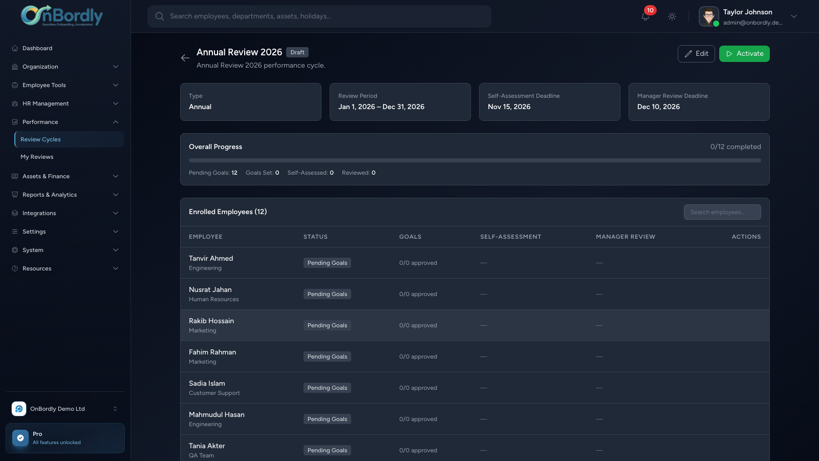819x461 pixels.
Task: Select Nusrat Jahan employee name
Action: (x=210, y=289)
